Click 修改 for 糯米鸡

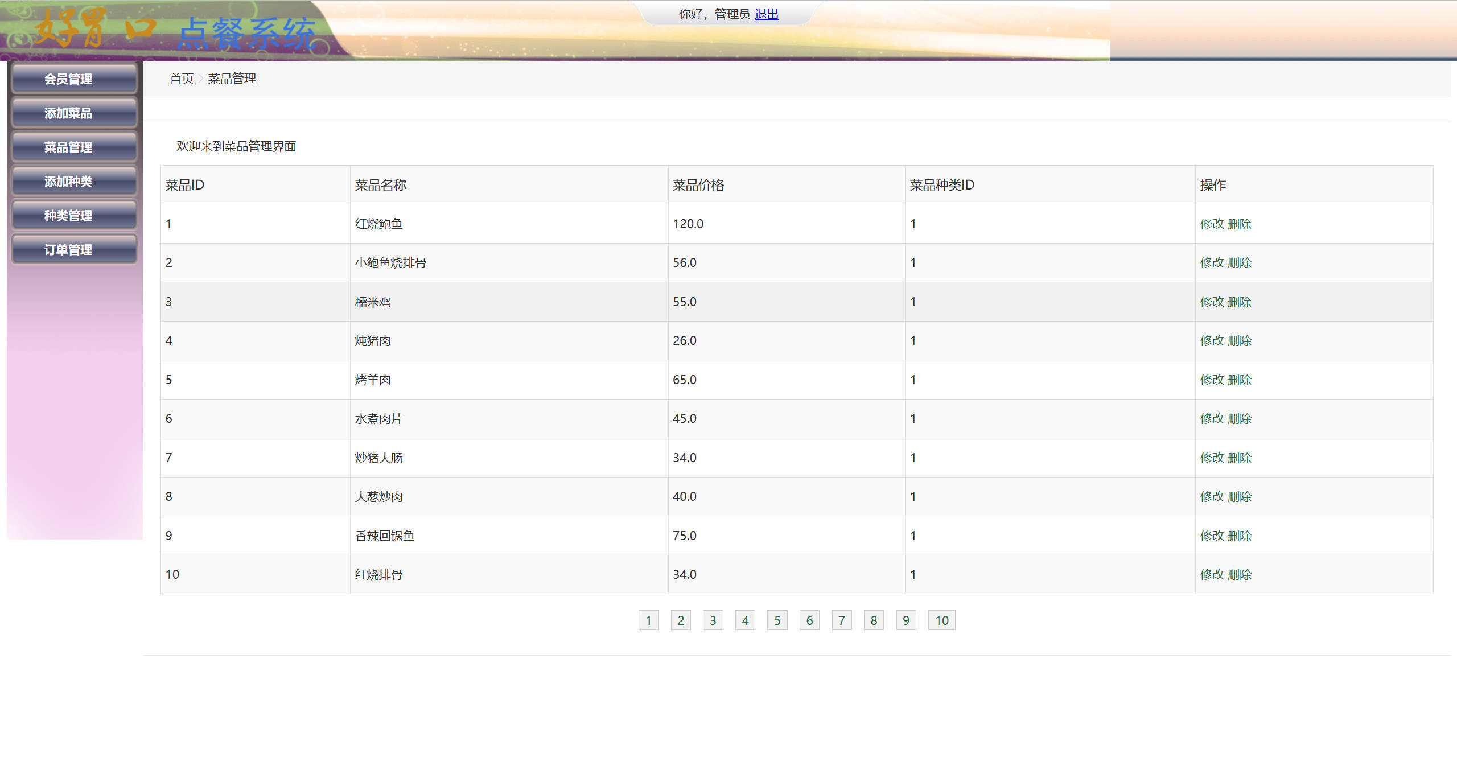pyautogui.click(x=1213, y=302)
